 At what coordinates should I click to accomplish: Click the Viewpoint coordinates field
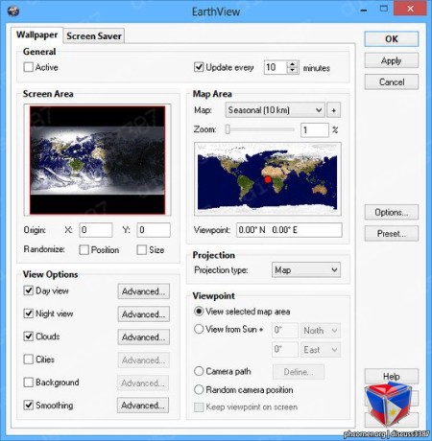click(x=289, y=230)
